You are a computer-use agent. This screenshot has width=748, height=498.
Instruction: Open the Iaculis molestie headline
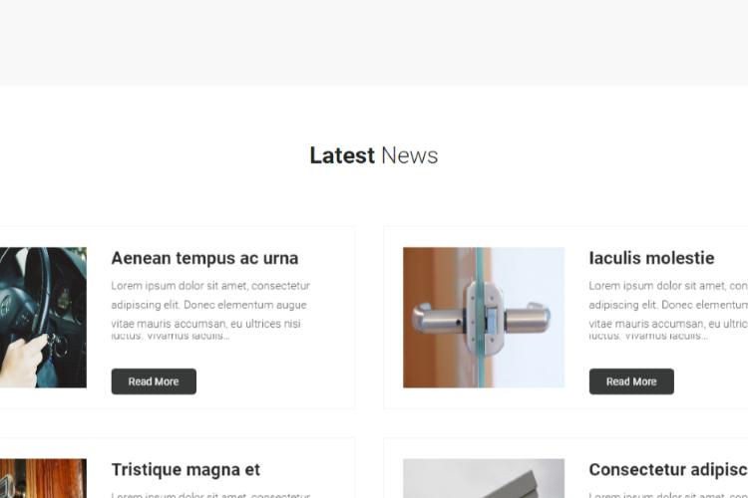651,258
